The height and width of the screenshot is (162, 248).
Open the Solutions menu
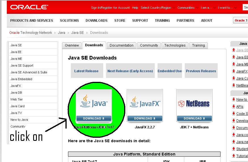[x=69, y=21]
